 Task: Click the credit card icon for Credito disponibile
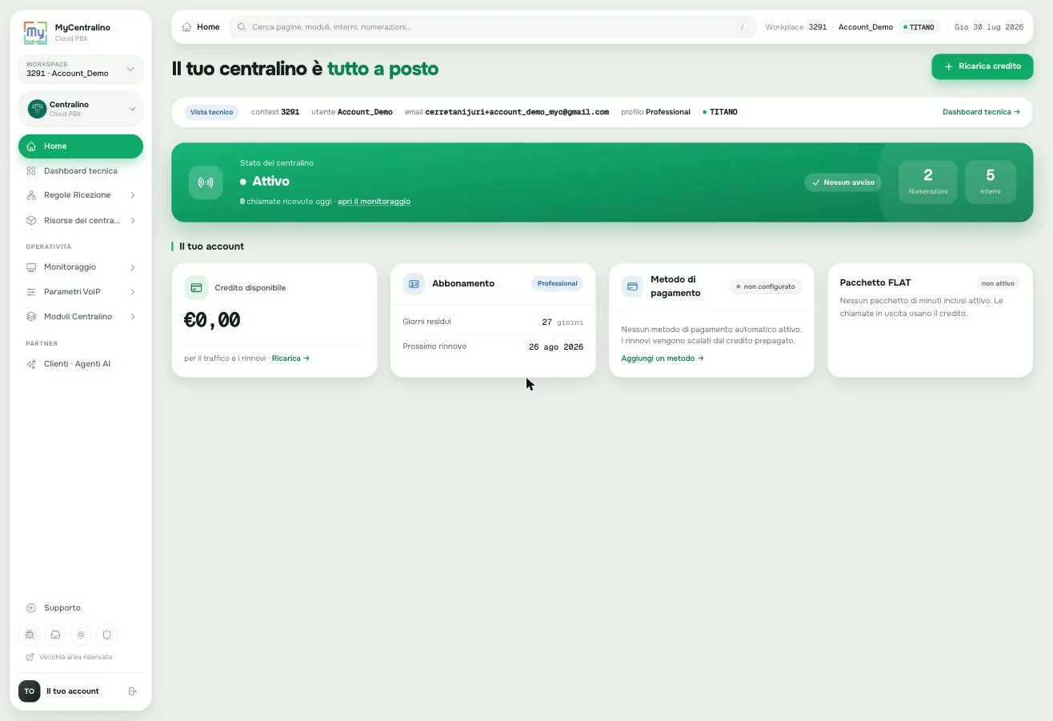196,287
